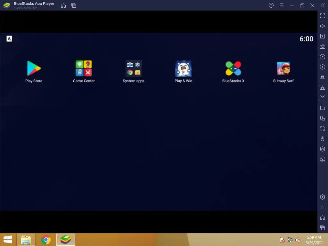Select BlueStacks in the Windows taskbar
Screen dimensions: 328x246
65,240
